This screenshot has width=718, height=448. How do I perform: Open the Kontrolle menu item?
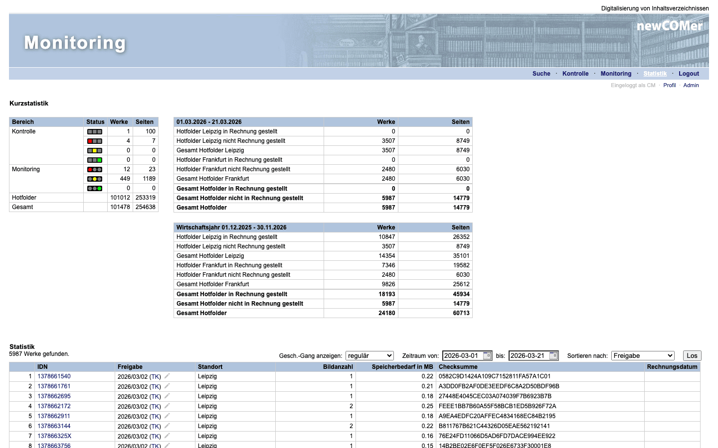pyautogui.click(x=575, y=74)
